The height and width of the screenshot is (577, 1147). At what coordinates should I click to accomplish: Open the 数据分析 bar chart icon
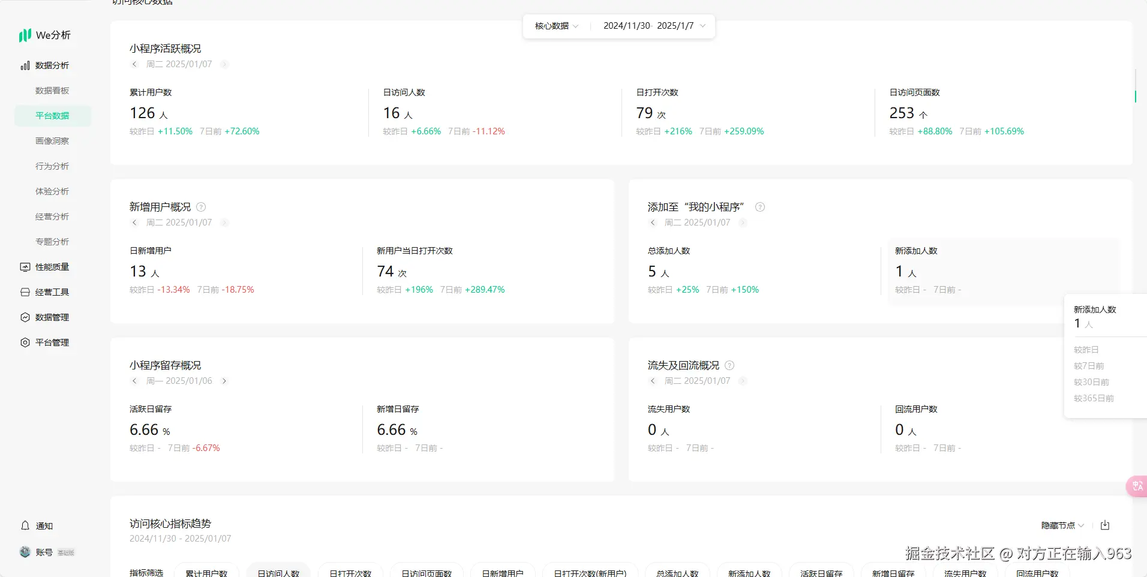[25, 65]
